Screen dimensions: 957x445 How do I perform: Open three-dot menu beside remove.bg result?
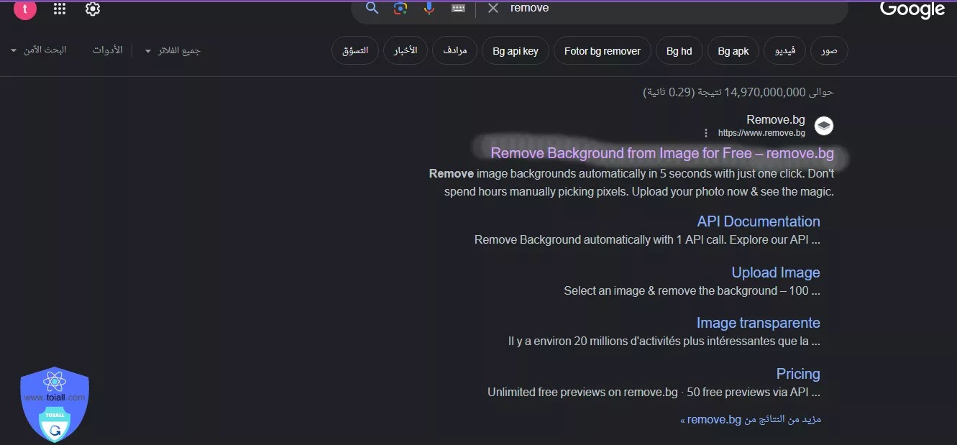(x=705, y=133)
